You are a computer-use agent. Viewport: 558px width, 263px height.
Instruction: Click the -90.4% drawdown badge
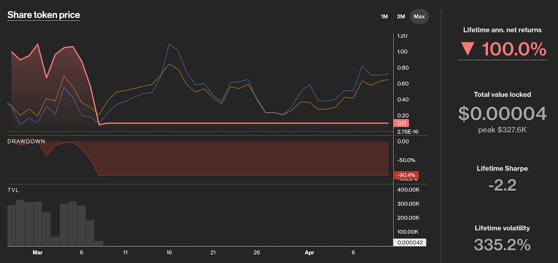pos(406,175)
